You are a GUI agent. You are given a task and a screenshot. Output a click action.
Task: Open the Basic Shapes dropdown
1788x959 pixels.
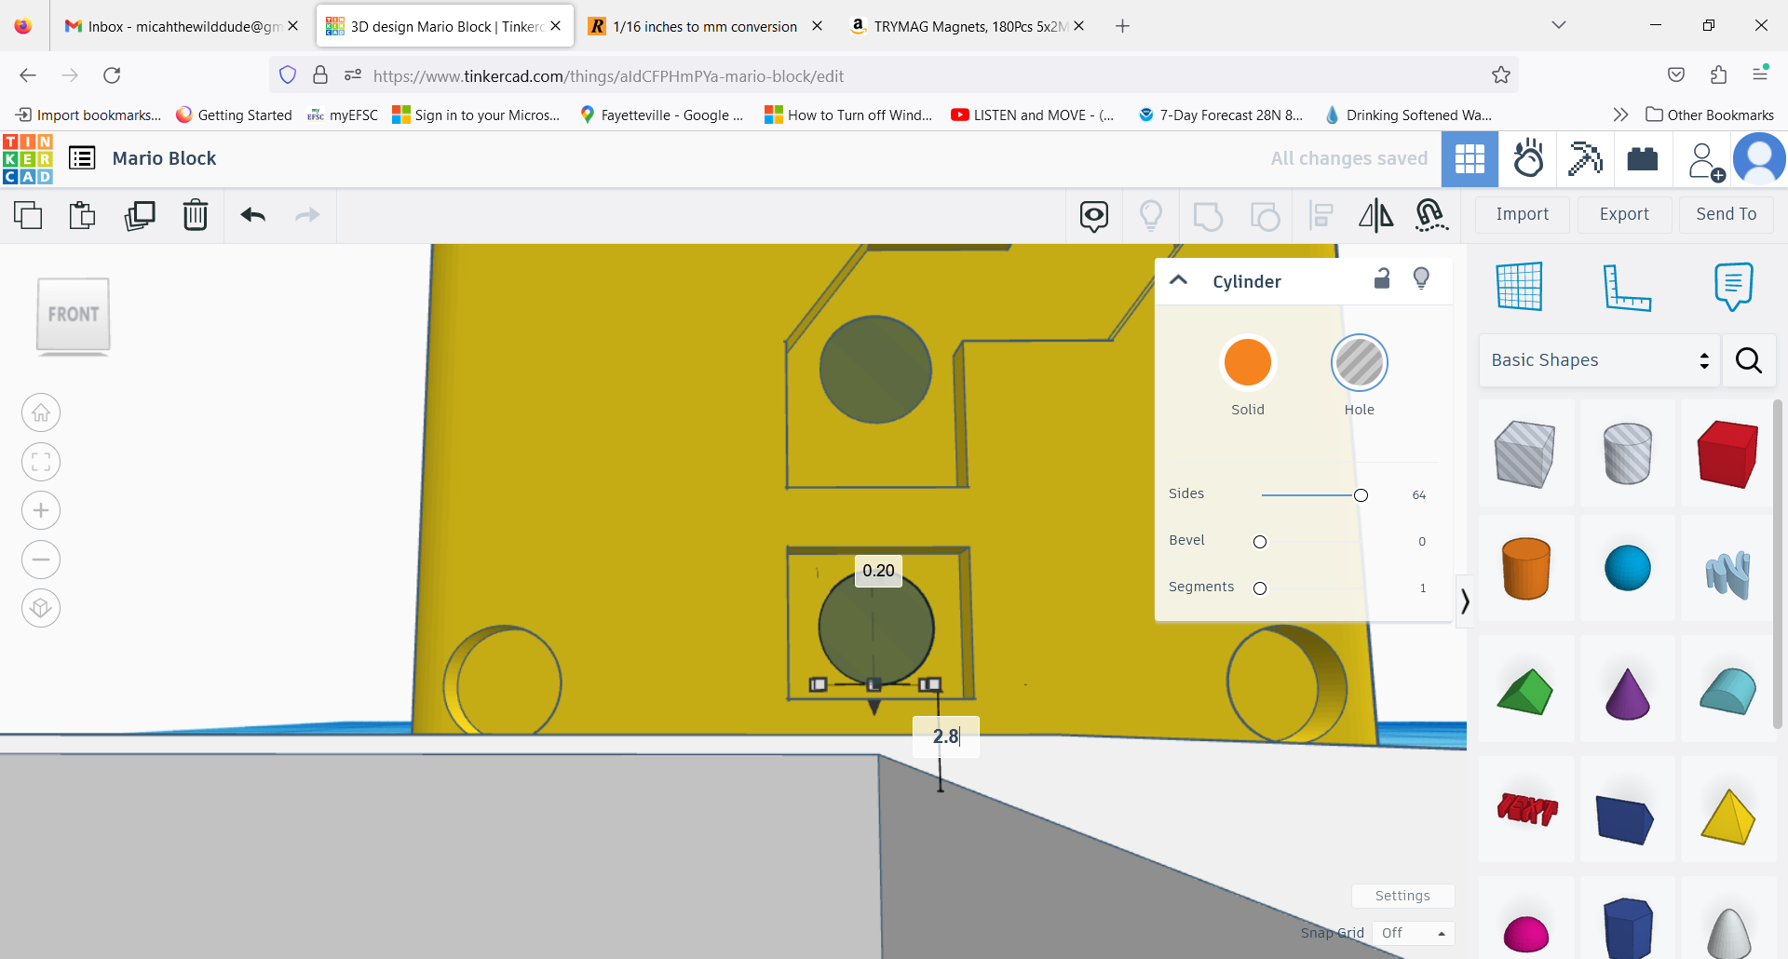(x=1598, y=360)
